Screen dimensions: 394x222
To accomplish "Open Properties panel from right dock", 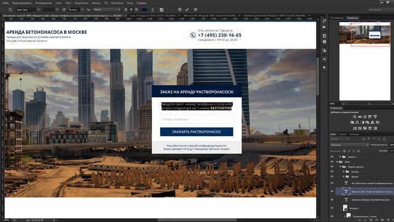I will [x=324, y=36].
